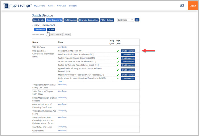
Task: Open the Cases menu item
Action: 51,6
